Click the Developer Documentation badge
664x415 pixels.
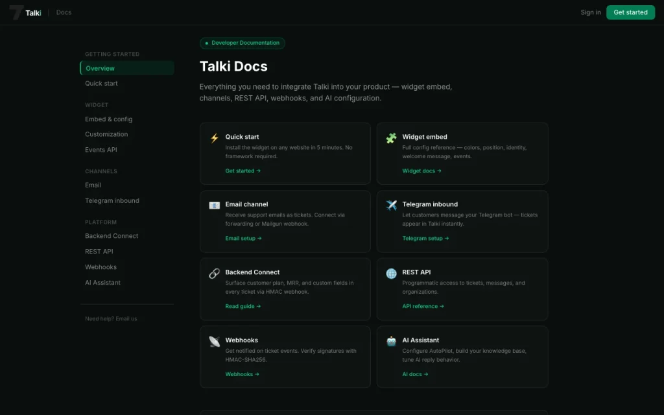[243, 43]
